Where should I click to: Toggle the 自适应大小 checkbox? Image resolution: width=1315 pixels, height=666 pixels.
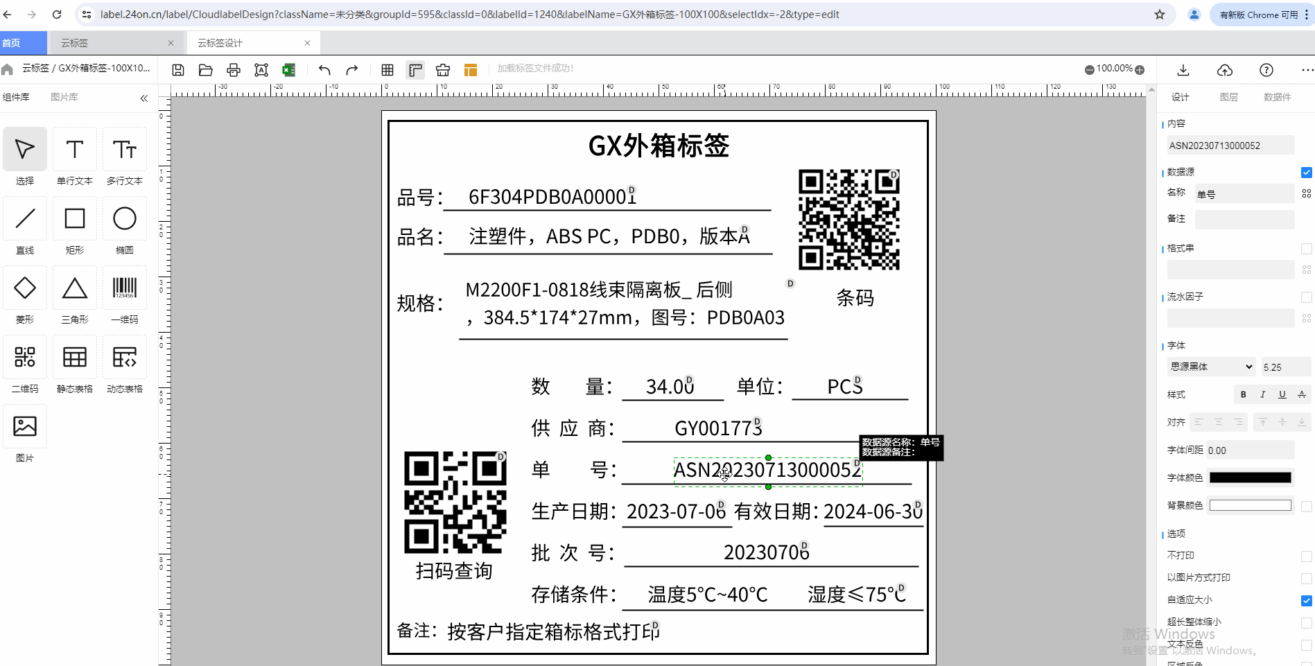click(1307, 600)
